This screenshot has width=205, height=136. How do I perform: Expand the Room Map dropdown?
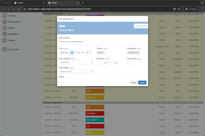(76, 71)
